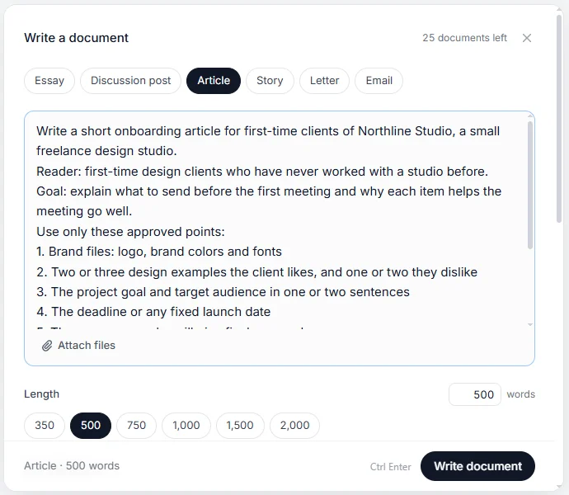Click the line '1. Brand files: logo, brand colors and fonts'
Screen dimensions: 569x495
pos(159,252)
